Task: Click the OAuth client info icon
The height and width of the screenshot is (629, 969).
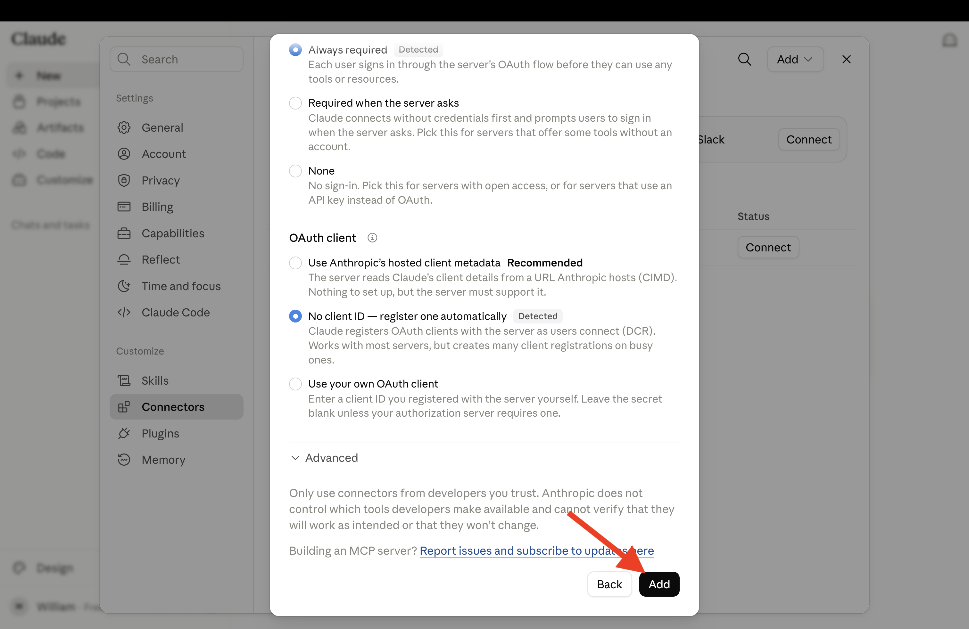Action: [372, 238]
